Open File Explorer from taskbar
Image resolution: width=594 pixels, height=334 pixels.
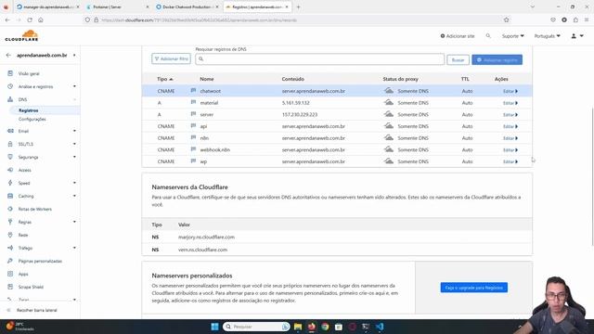click(298, 327)
